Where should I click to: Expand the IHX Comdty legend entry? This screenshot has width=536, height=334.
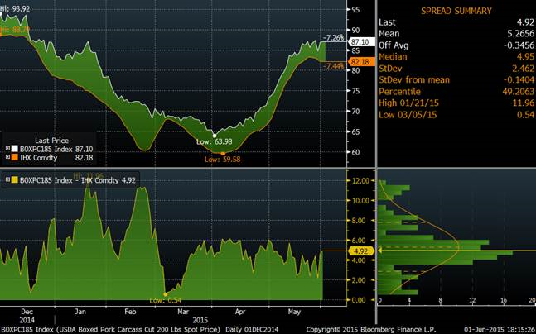click(9, 158)
